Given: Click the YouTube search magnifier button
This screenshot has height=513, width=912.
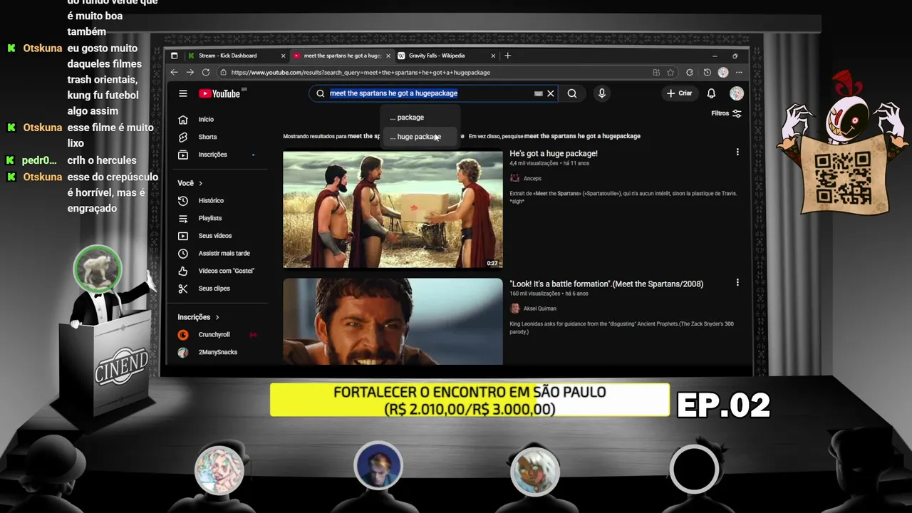Looking at the screenshot, I should tap(572, 93).
